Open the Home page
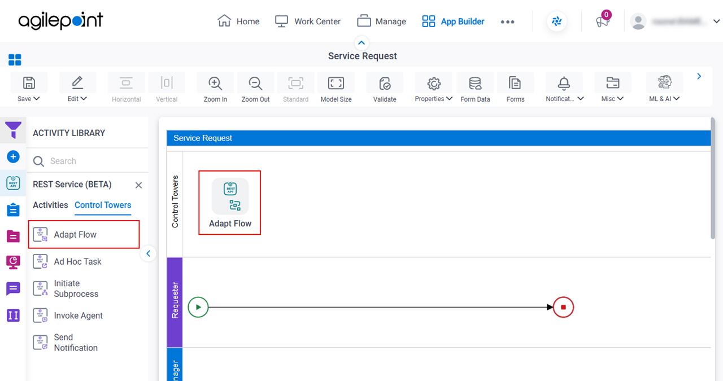This screenshot has height=381, width=723. [x=238, y=21]
